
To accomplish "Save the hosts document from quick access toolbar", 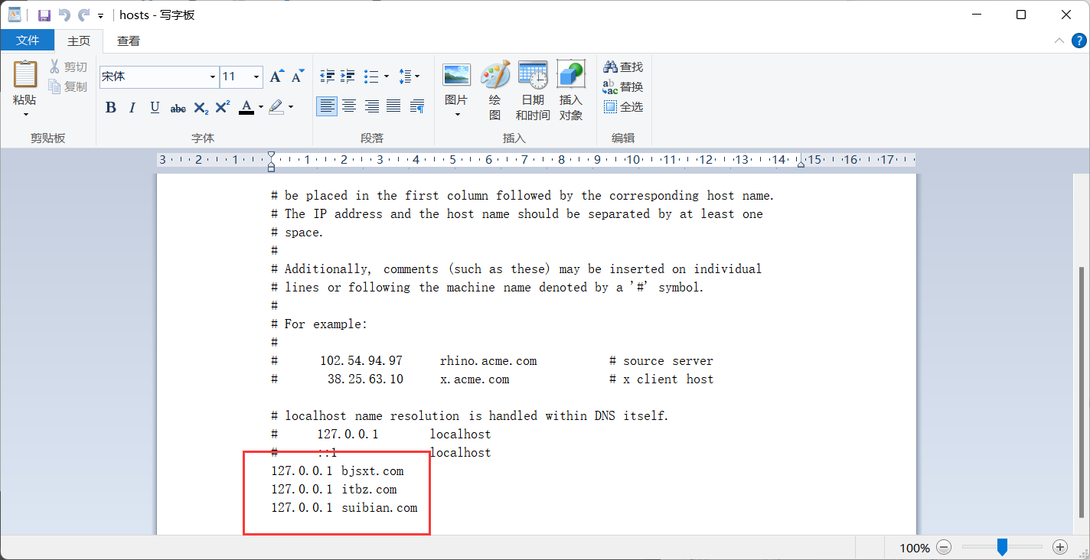I will point(44,15).
